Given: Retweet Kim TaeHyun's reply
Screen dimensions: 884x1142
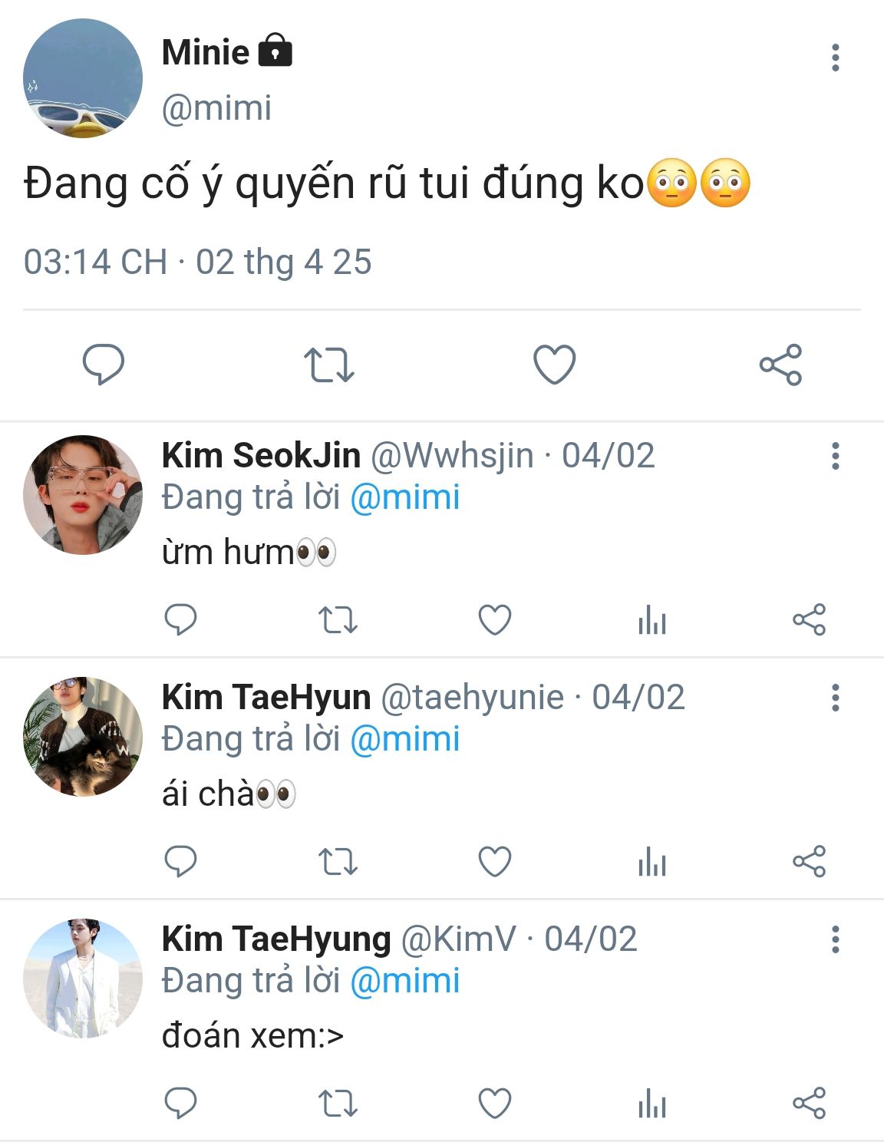Looking at the screenshot, I should (338, 861).
